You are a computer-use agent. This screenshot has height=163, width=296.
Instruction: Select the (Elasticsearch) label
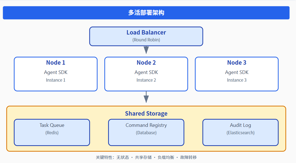click(241, 133)
